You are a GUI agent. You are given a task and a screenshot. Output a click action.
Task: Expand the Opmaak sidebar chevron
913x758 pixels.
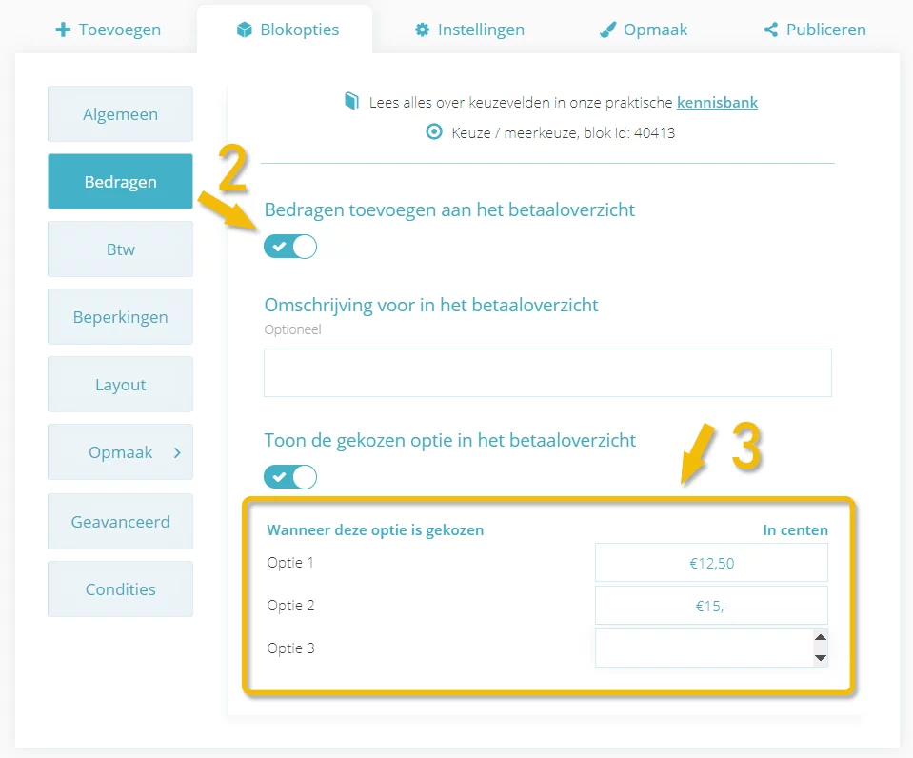[x=177, y=452]
